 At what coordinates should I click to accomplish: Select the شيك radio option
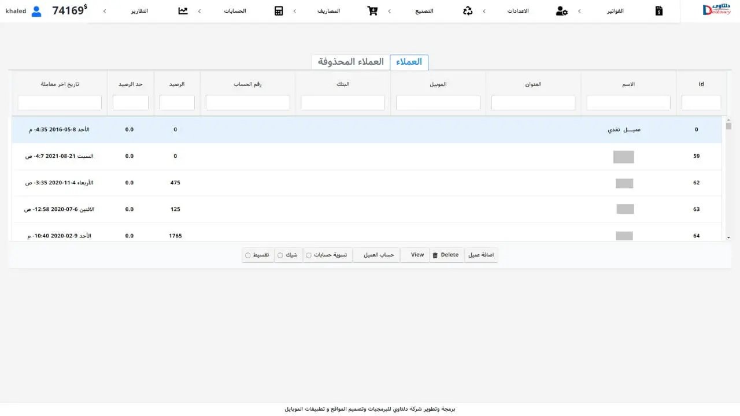coord(280,255)
